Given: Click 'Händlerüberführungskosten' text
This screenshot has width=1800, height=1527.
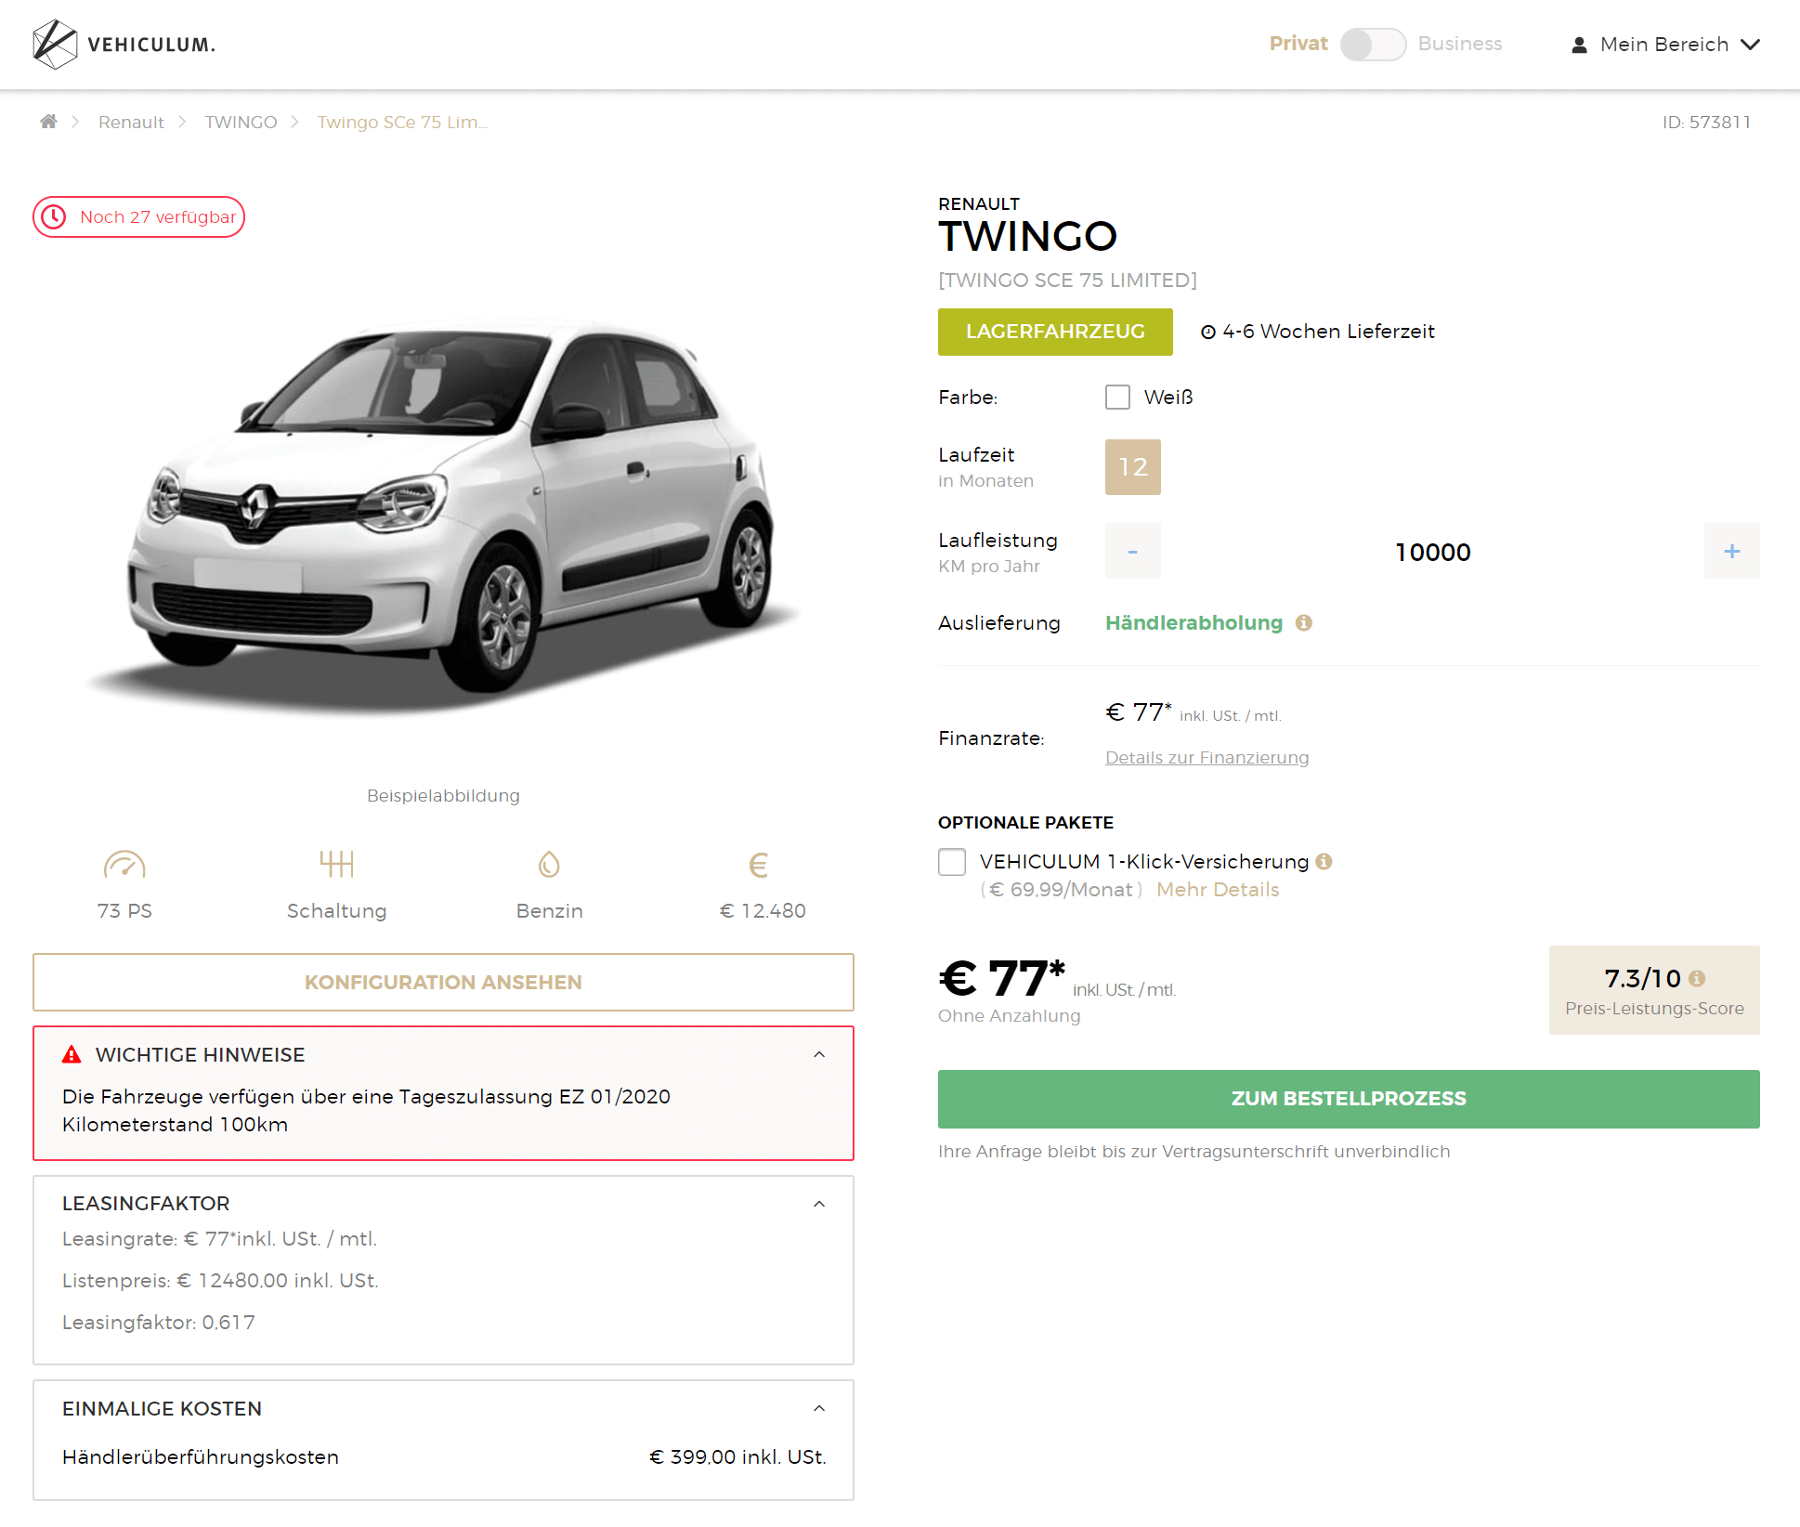Looking at the screenshot, I should click(x=201, y=1456).
